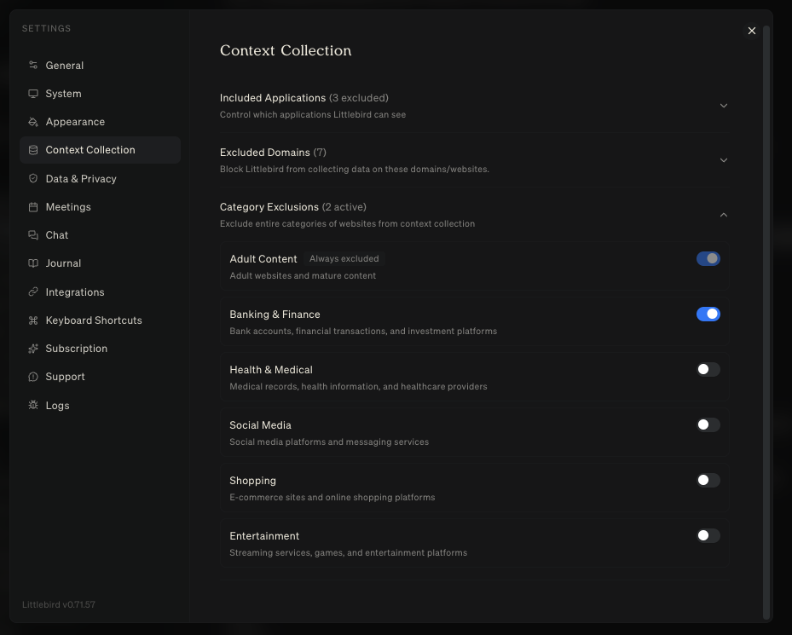792x635 pixels.
Task: Collapse the Category Exclusions section chevron
Action: point(724,215)
